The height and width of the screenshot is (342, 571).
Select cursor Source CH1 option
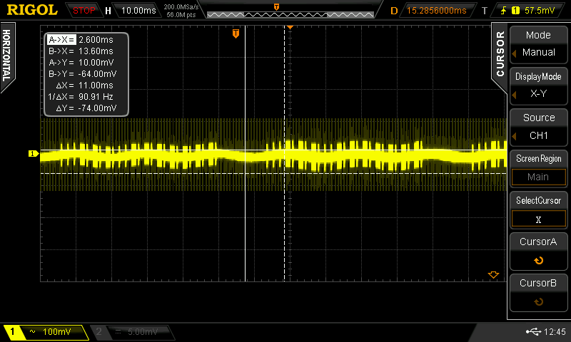538,127
